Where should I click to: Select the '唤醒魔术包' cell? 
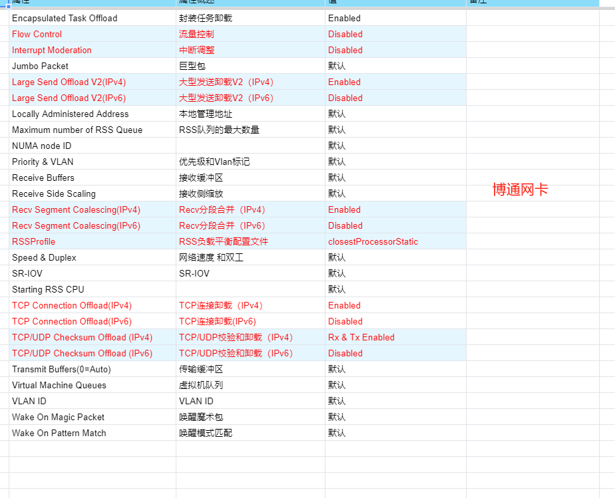pyautogui.click(x=251, y=417)
